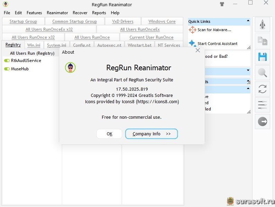The height and width of the screenshot is (207, 275).
Task: Select the Registry tab
Action: click(x=13, y=45)
